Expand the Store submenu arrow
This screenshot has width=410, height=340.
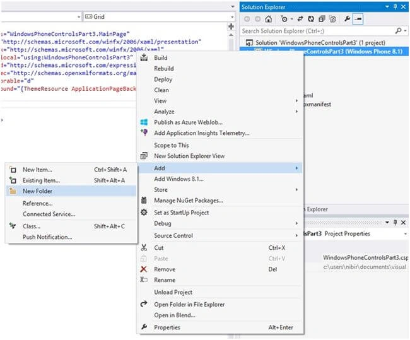[296, 190]
